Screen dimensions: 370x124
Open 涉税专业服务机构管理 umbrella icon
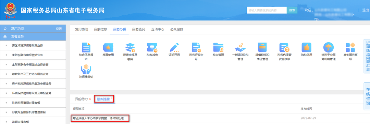329,47
